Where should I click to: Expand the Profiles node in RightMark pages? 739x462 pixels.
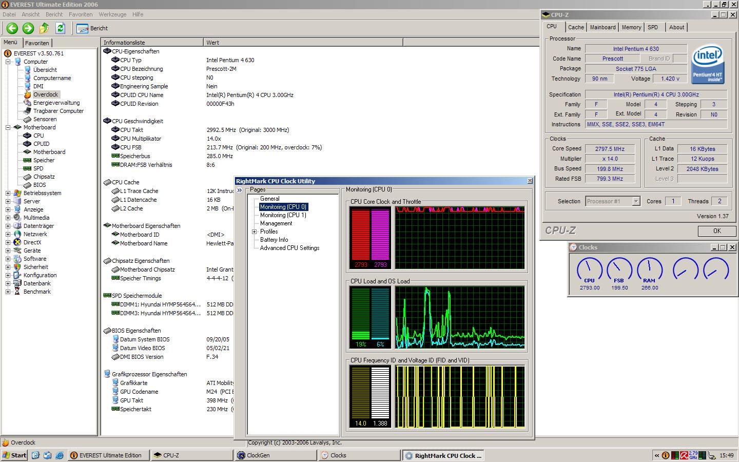click(255, 232)
